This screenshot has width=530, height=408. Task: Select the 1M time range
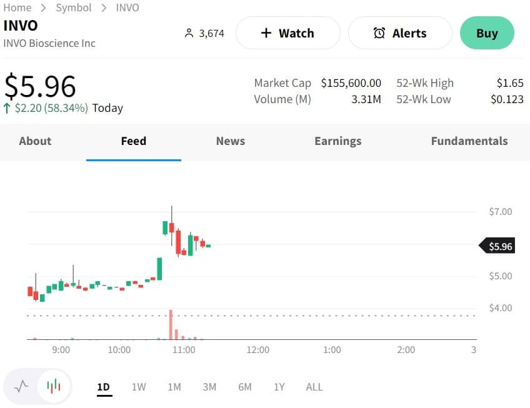point(174,387)
